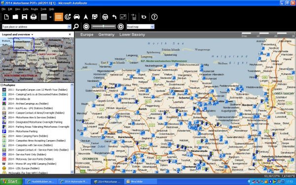Zoom in with the plus button

[x=121, y=27]
